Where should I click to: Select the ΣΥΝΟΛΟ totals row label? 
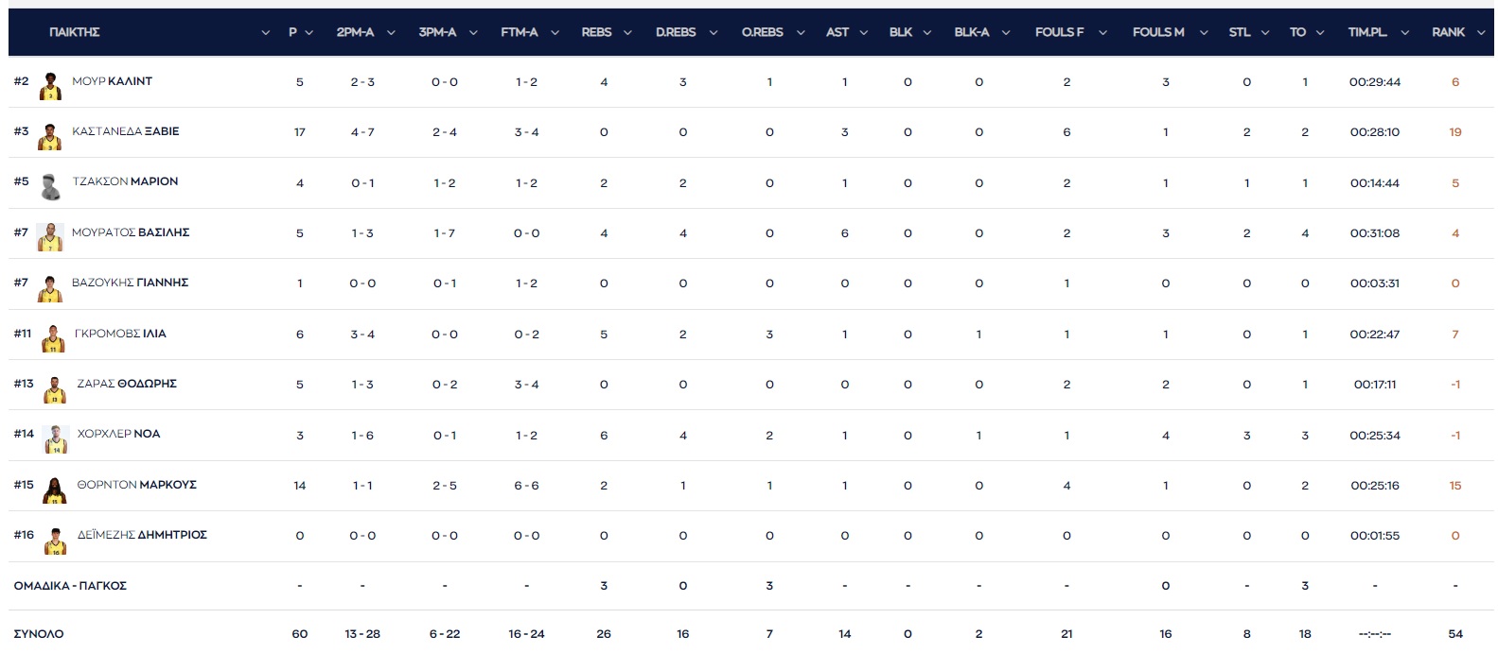(x=39, y=634)
